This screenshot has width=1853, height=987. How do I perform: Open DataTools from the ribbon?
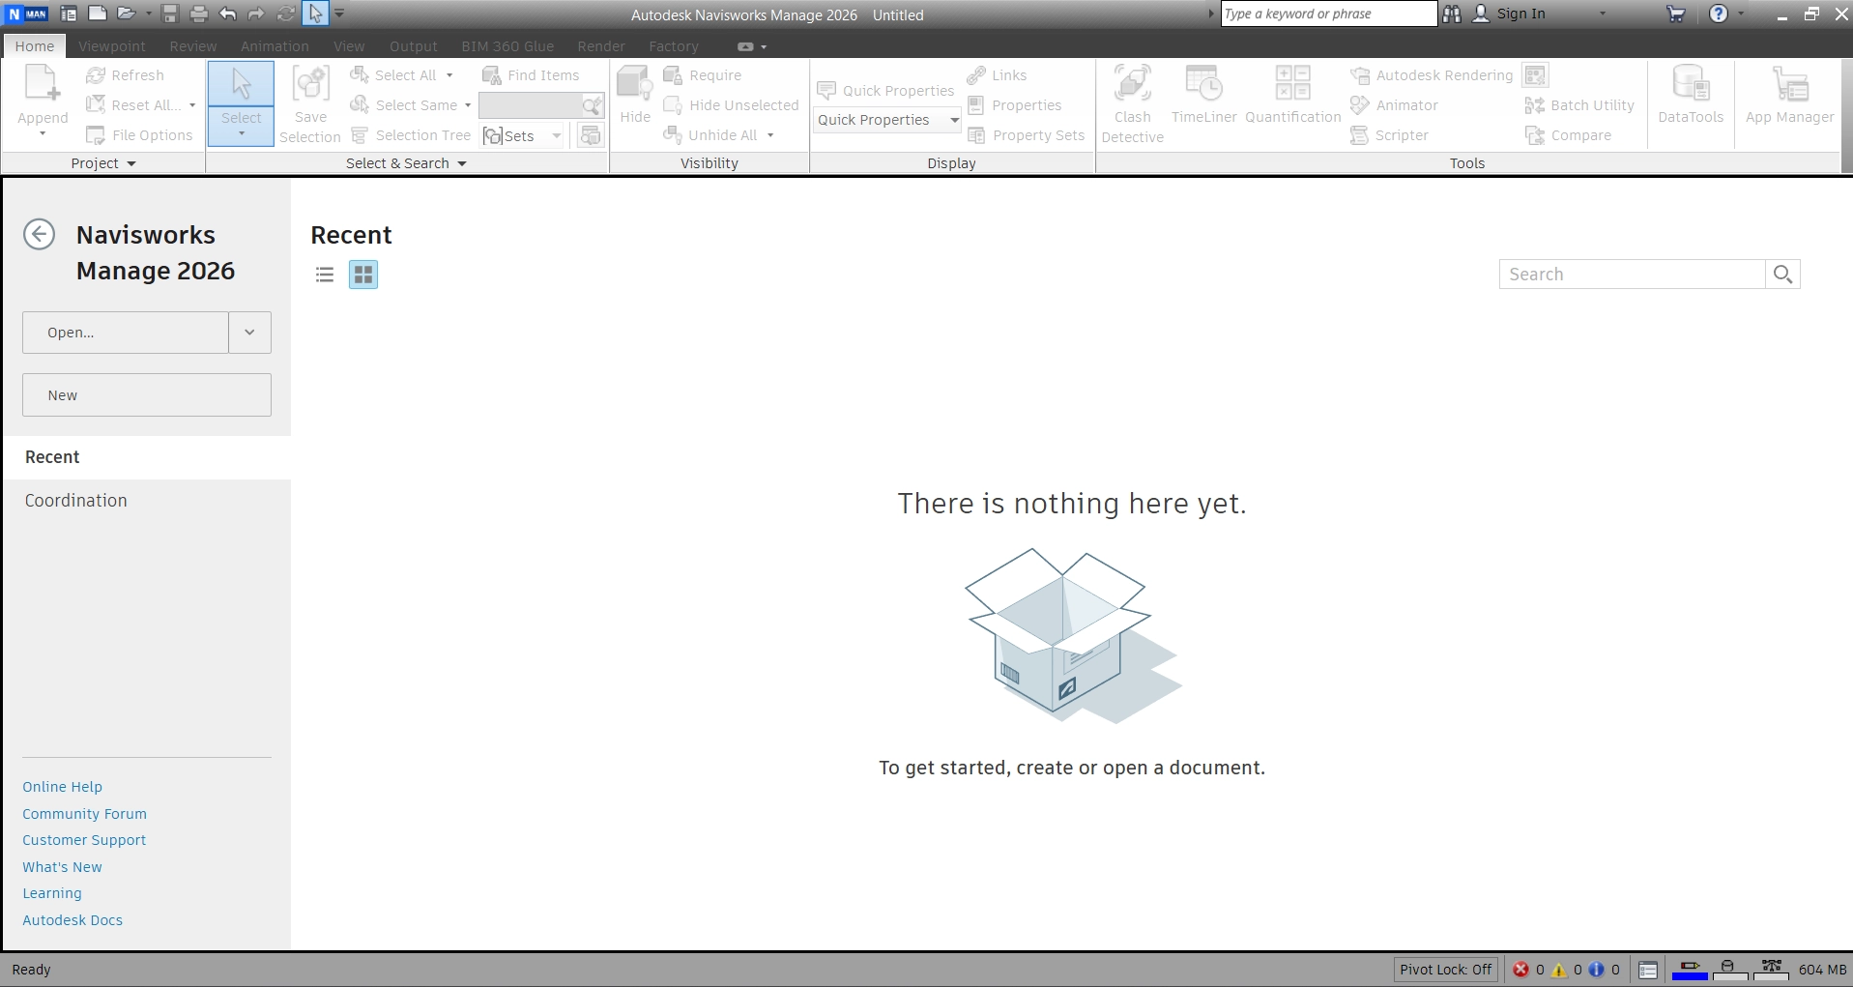tap(1690, 95)
